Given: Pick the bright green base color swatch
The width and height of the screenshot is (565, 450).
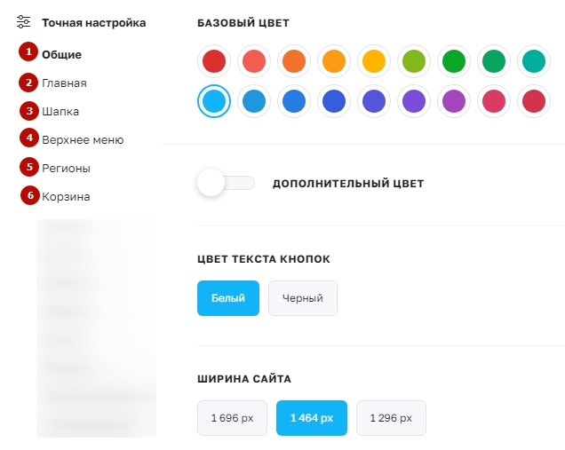Looking at the screenshot, I should pos(454,62).
